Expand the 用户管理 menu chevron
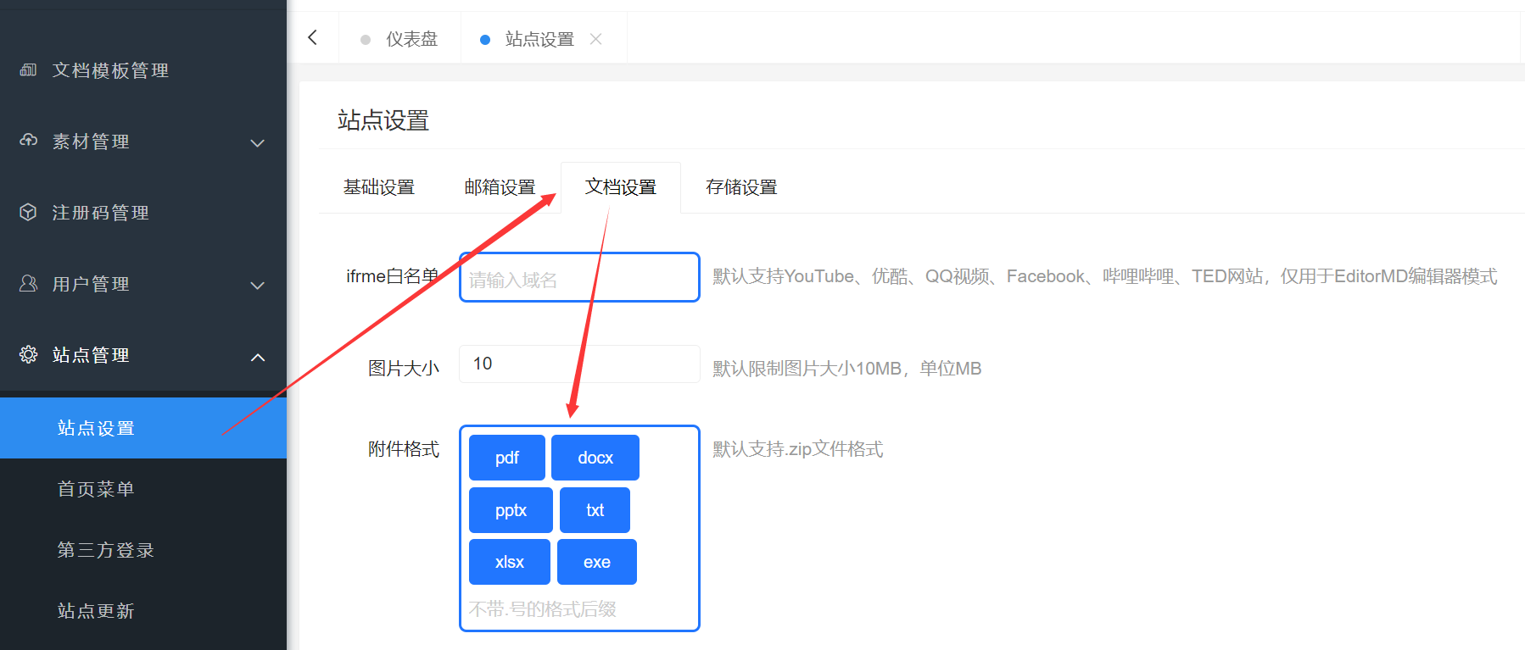Screen dimensions: 1525x650 pos(258,286)
